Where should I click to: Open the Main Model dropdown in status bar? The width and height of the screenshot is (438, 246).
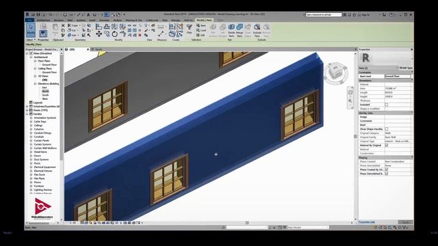pyautogui.click(x=308, y=228)
